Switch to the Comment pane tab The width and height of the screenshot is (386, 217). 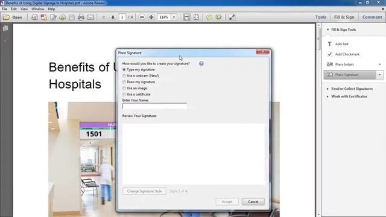click(372, 17)
